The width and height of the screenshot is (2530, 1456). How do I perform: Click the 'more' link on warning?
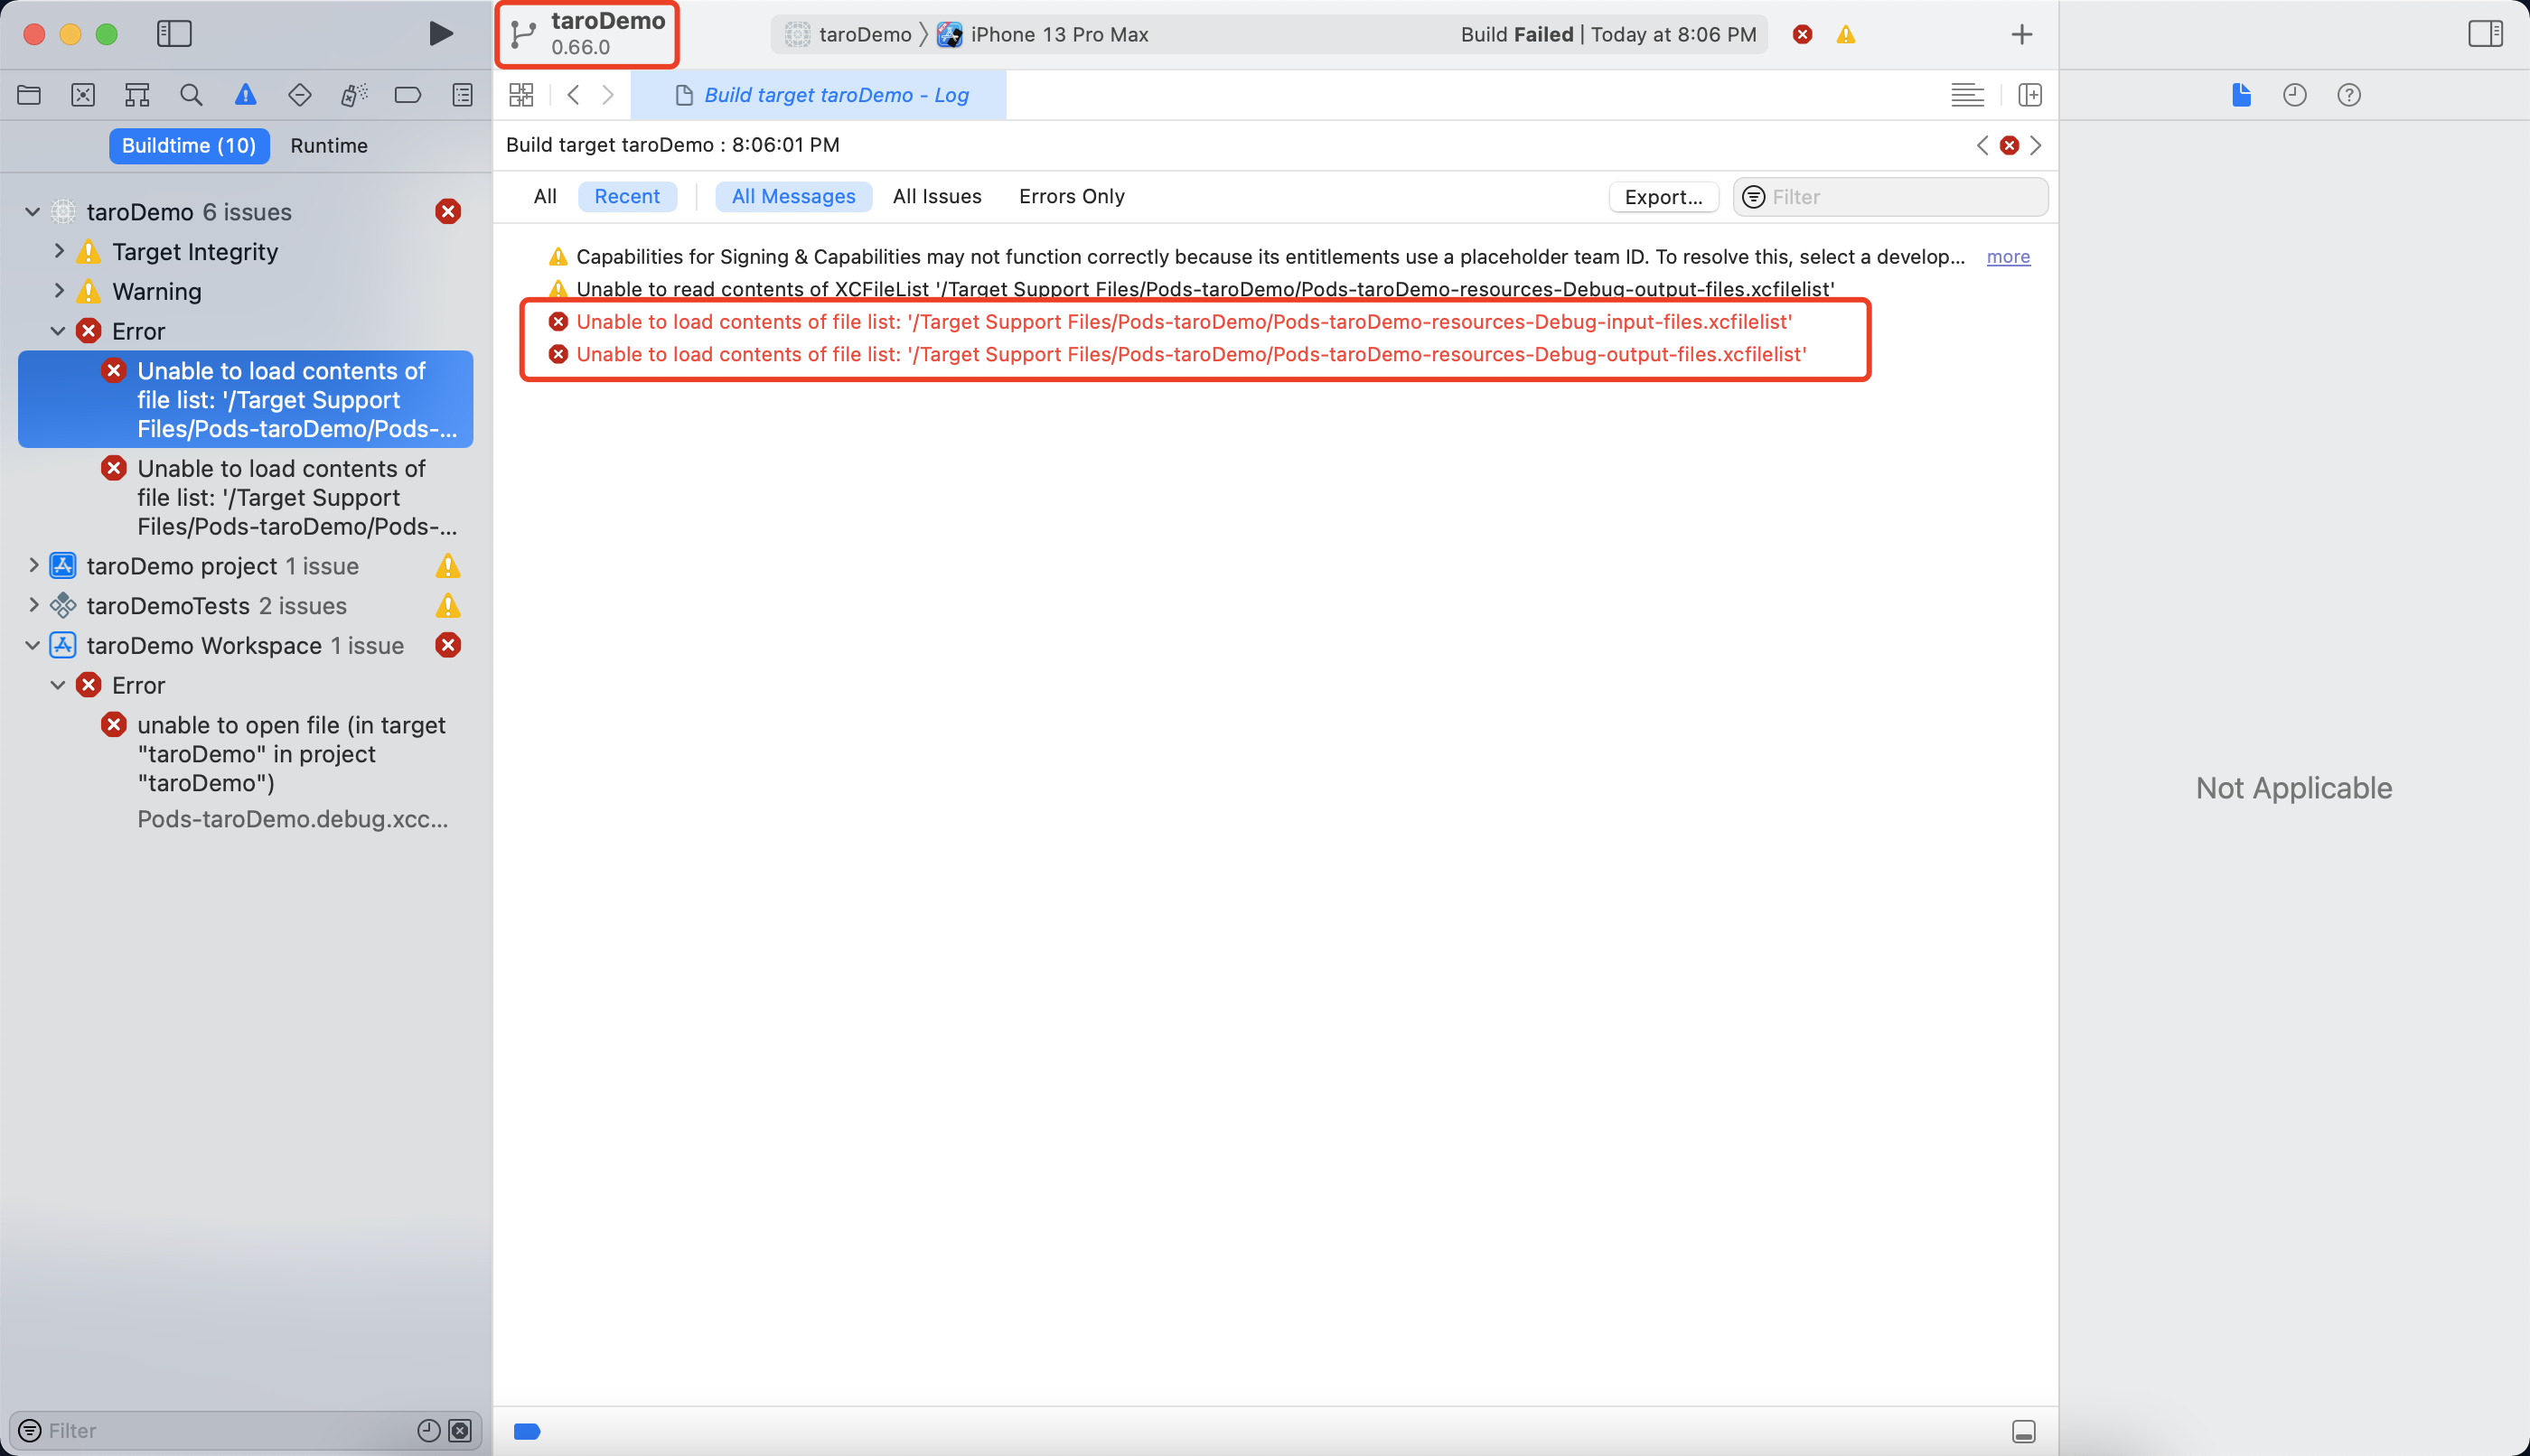(2008, 257)
